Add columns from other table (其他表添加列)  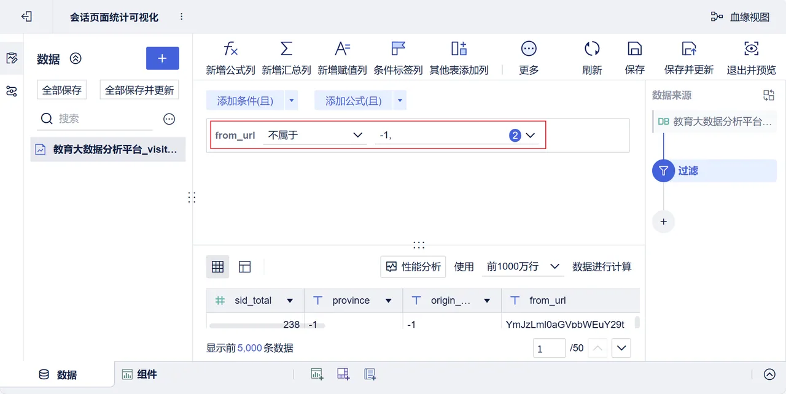point(459,58)
